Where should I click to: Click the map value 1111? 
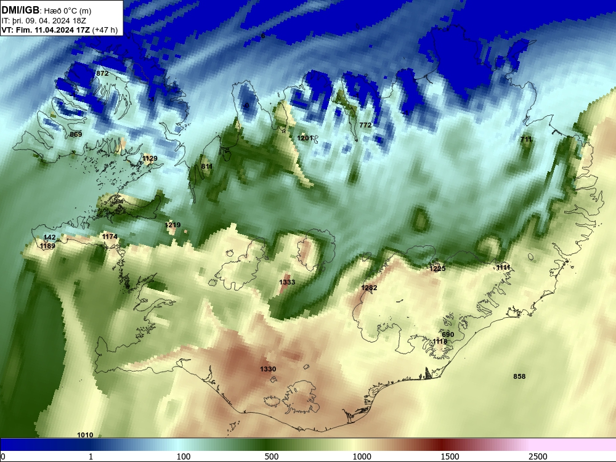pos(503,267)
